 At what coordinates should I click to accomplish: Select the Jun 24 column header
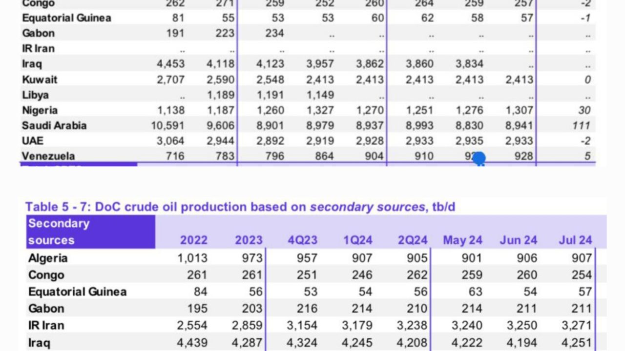518,240
